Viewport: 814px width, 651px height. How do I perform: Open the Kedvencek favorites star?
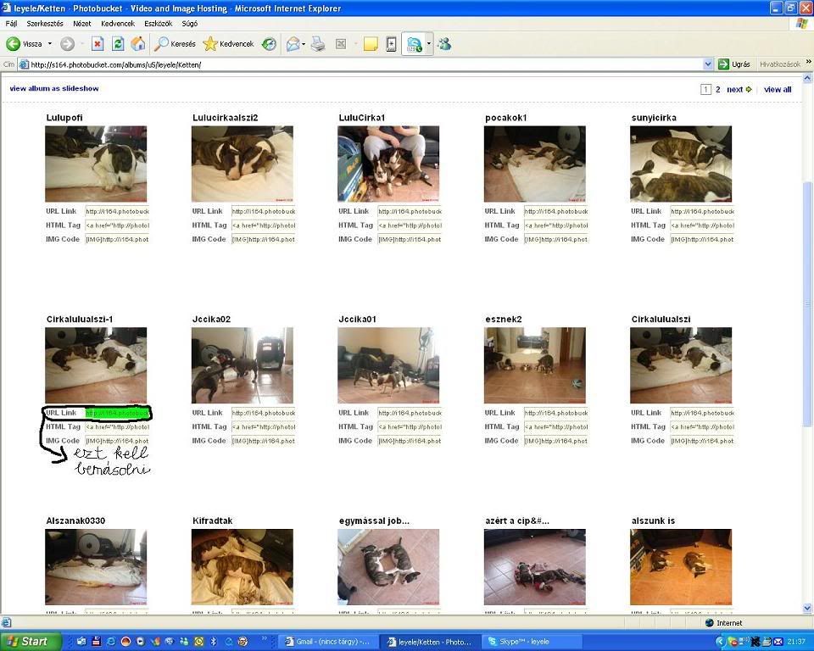pos(228,44)
